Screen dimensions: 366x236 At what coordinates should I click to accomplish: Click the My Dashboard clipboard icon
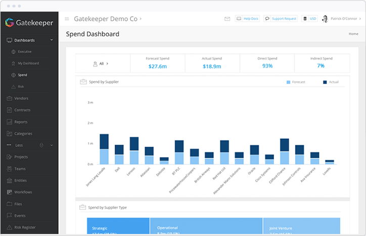click(14, 64)
